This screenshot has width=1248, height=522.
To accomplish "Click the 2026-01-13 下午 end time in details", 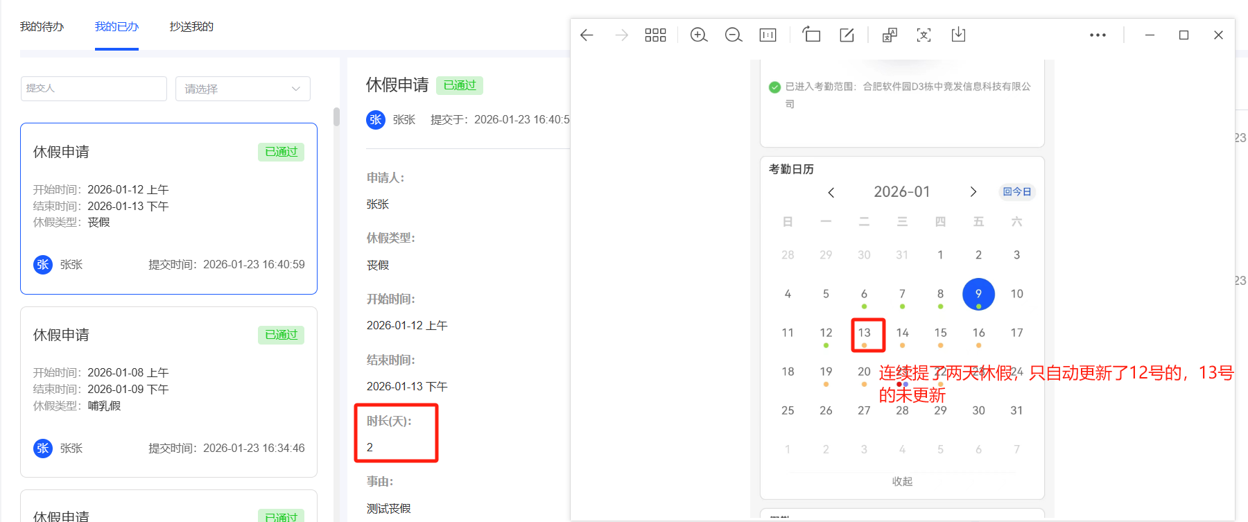I will pos(407,387).
